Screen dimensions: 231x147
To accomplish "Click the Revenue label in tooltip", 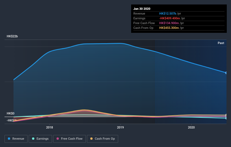I will click(x=139, y=13).
